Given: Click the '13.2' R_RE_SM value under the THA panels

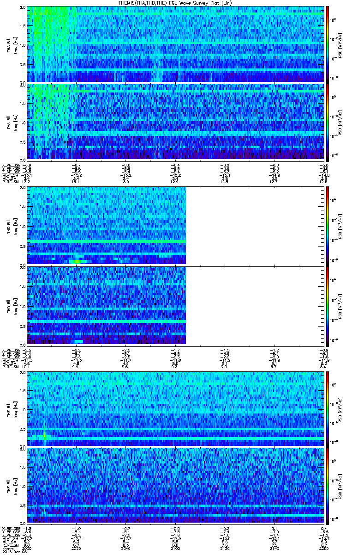Looking at the screenshot, I should 26,182.
